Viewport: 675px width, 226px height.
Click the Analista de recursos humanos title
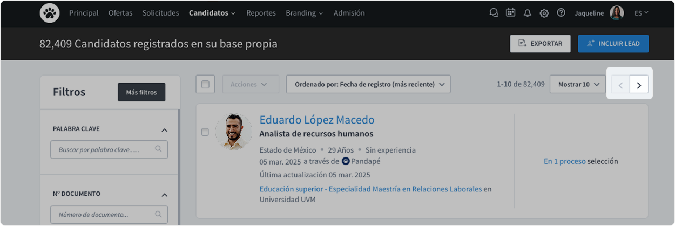point(316,134)
